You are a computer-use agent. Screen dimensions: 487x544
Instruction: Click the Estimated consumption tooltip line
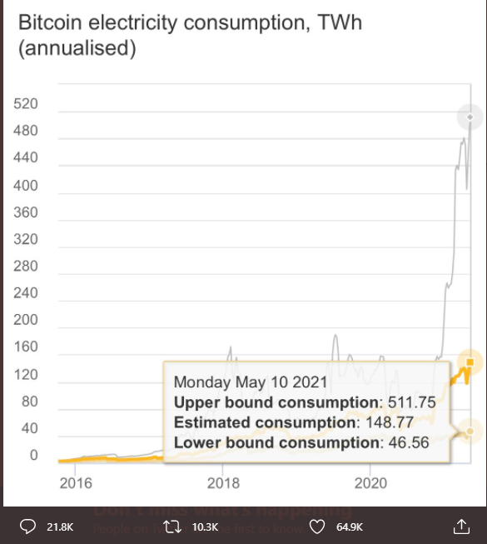294,422
